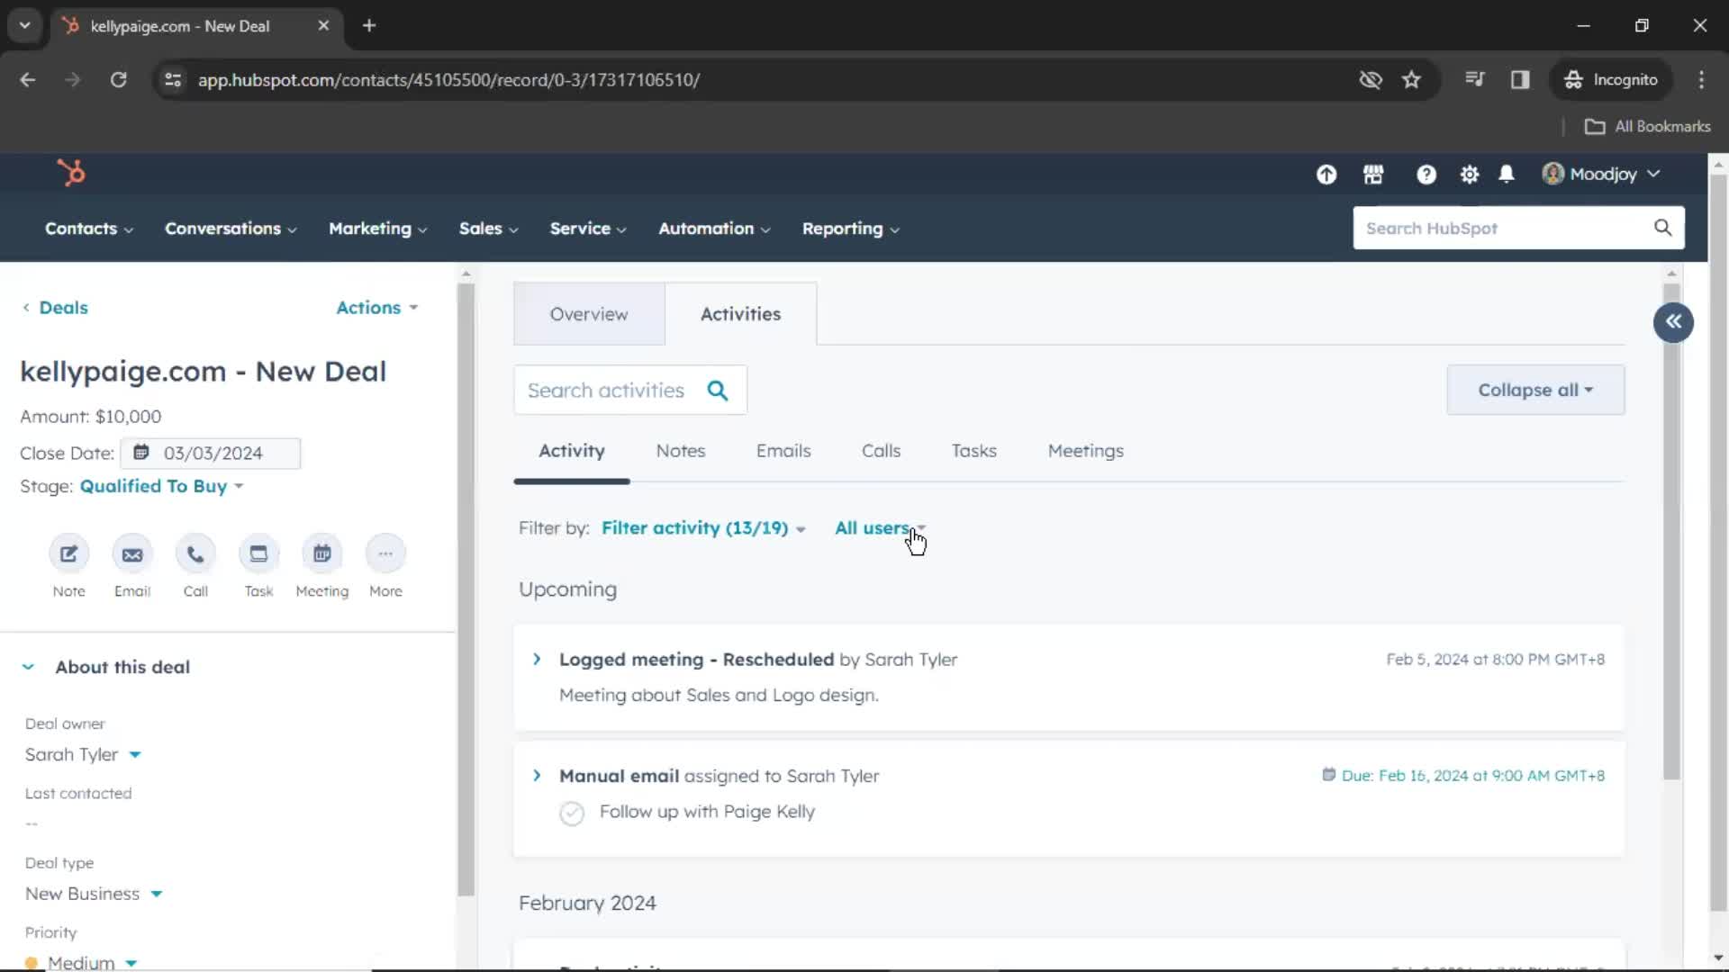Create an Email for this deal
Viewport: 1729px width, 972px height.
tap(132, 553)
